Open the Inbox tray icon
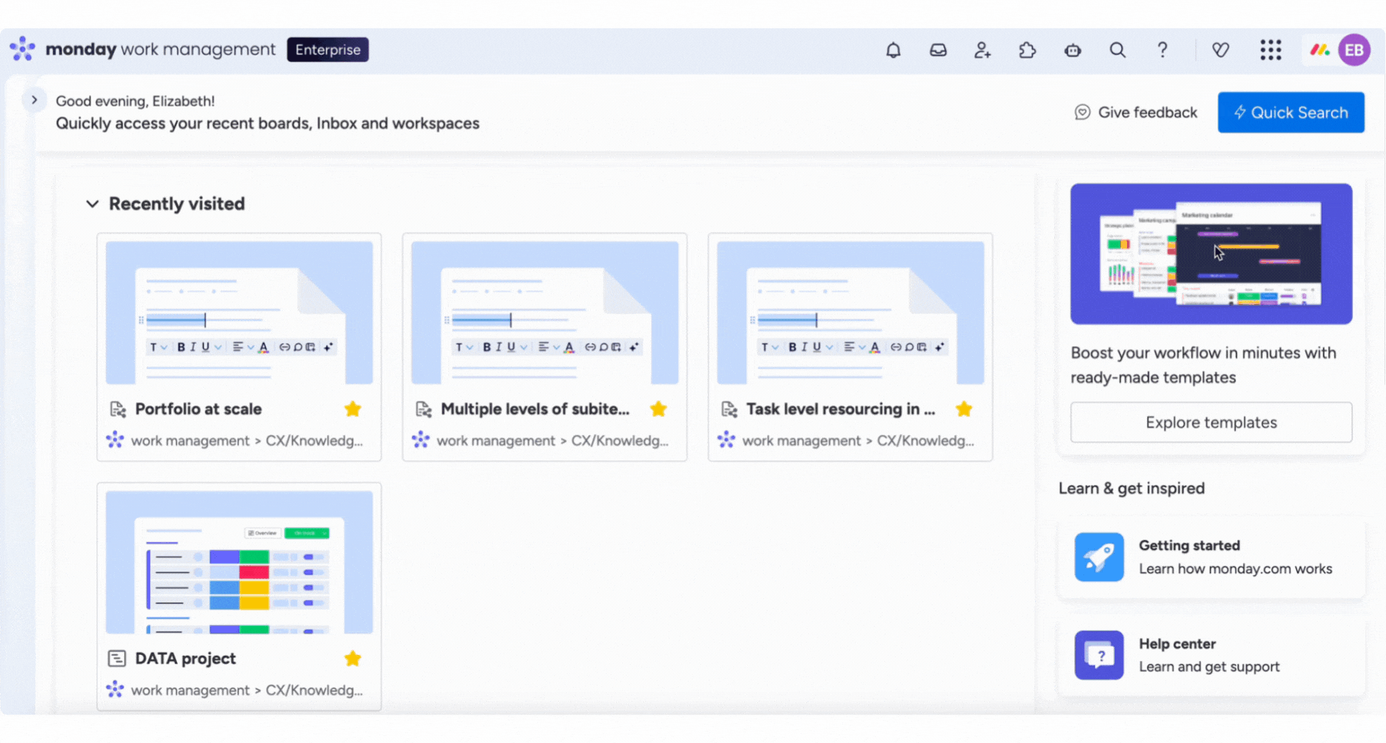 coord(938,51)
